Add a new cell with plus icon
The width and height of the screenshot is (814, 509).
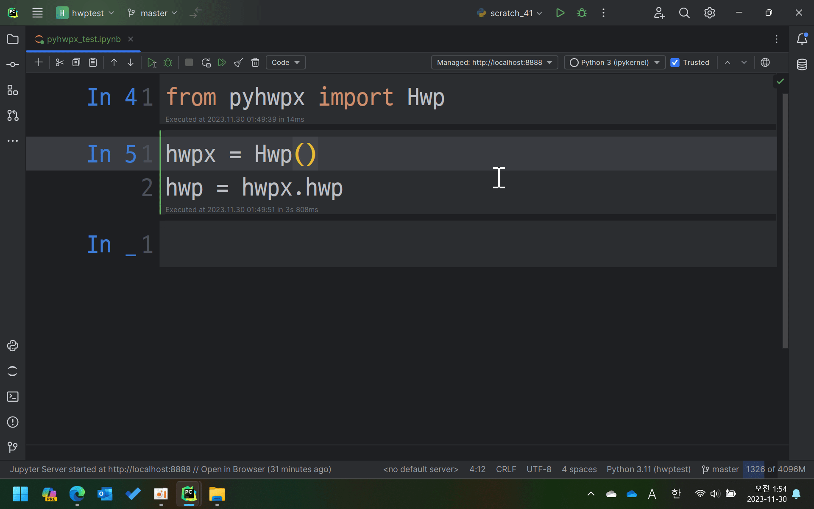coord(39,62)
